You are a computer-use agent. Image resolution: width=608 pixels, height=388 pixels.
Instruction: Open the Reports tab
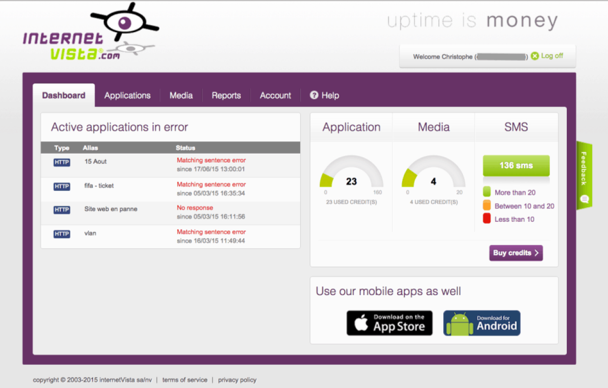226,95
